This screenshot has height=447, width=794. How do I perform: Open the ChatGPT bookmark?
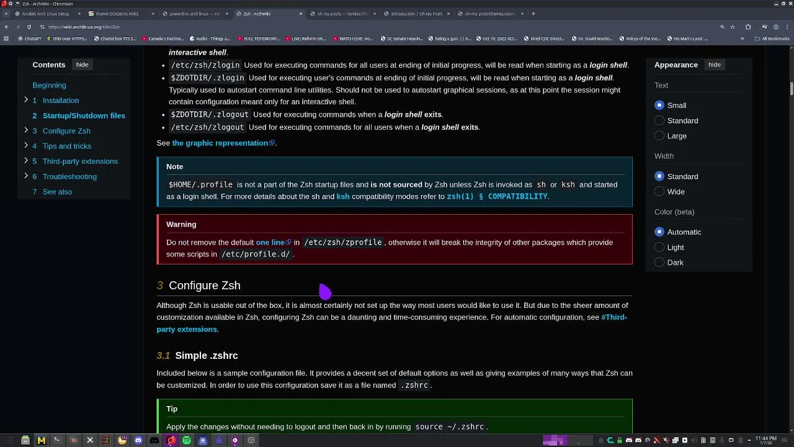31,38
